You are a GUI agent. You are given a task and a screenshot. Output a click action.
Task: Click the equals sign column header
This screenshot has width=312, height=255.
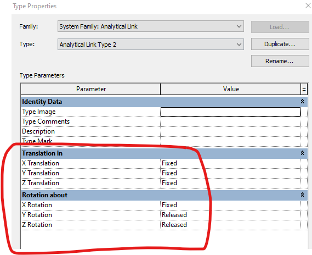(304, 89)
